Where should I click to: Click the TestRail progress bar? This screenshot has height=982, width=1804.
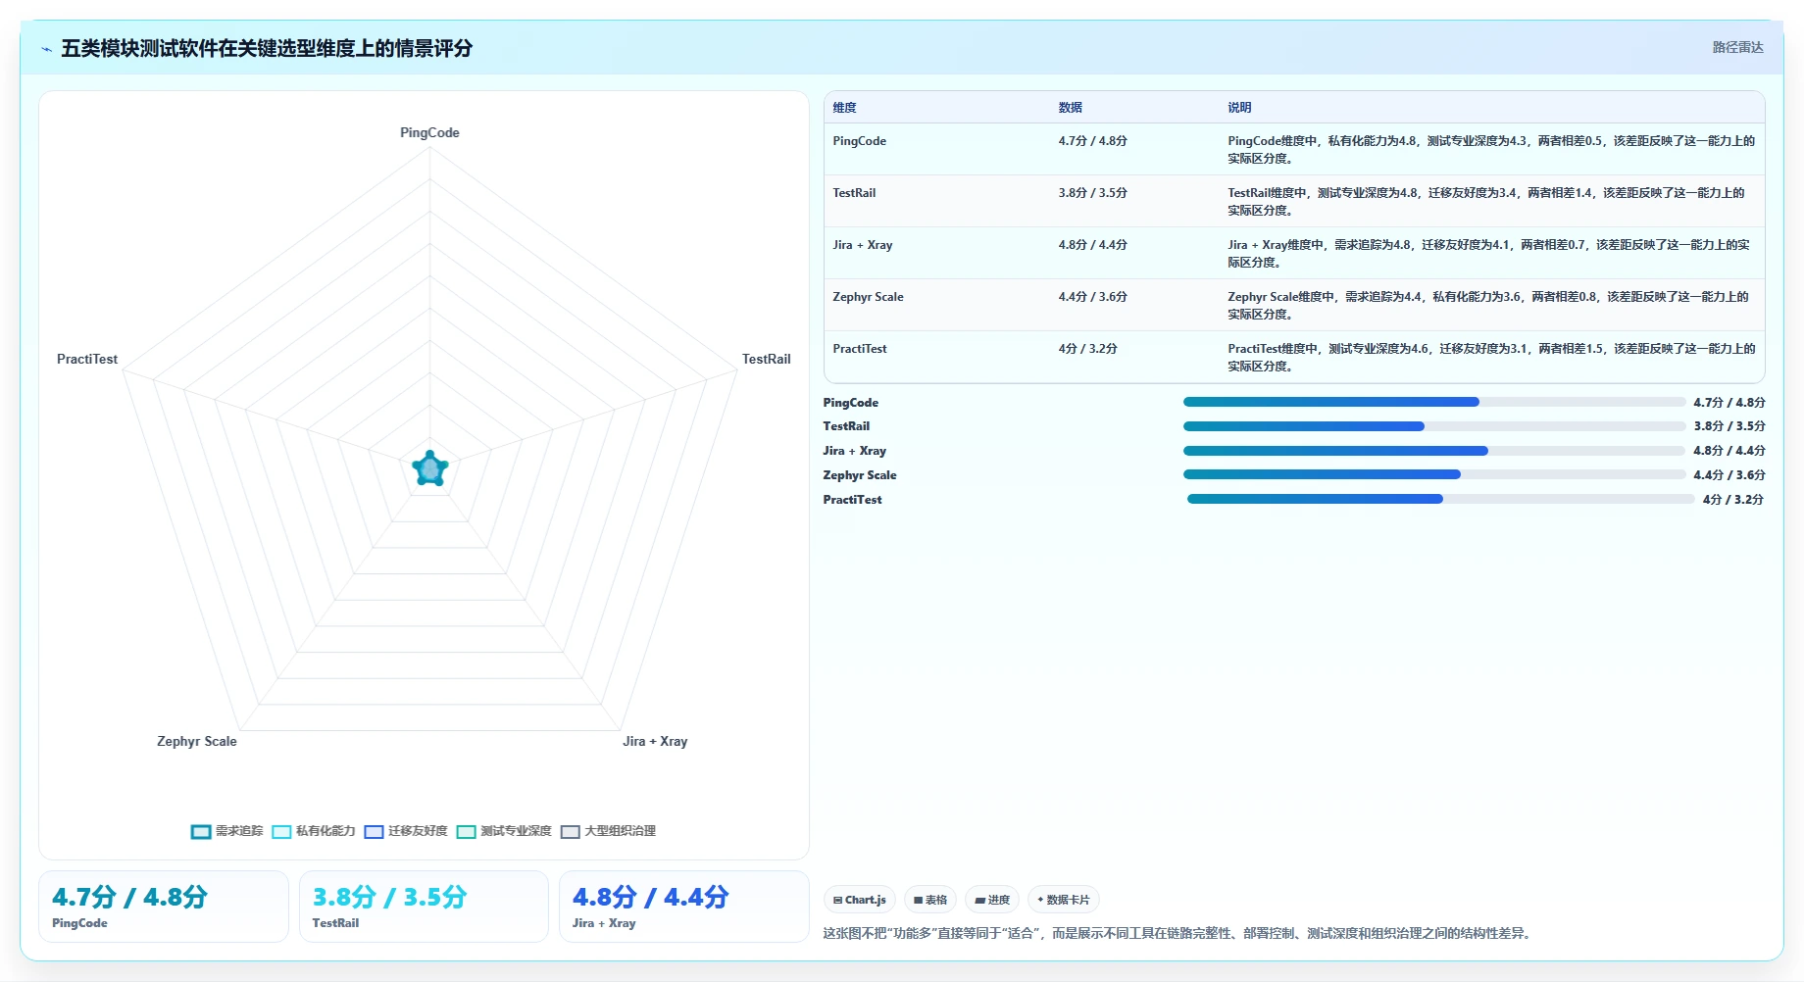(1433, 426)
